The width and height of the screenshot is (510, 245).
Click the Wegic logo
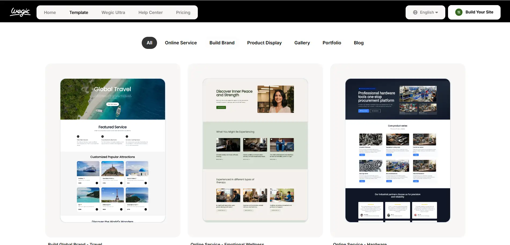pyautogui.click(x=20, y=12)
